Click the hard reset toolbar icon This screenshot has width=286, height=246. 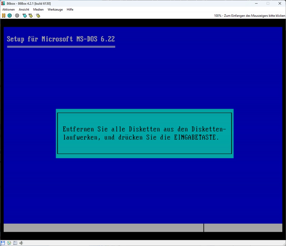[9, 16]
